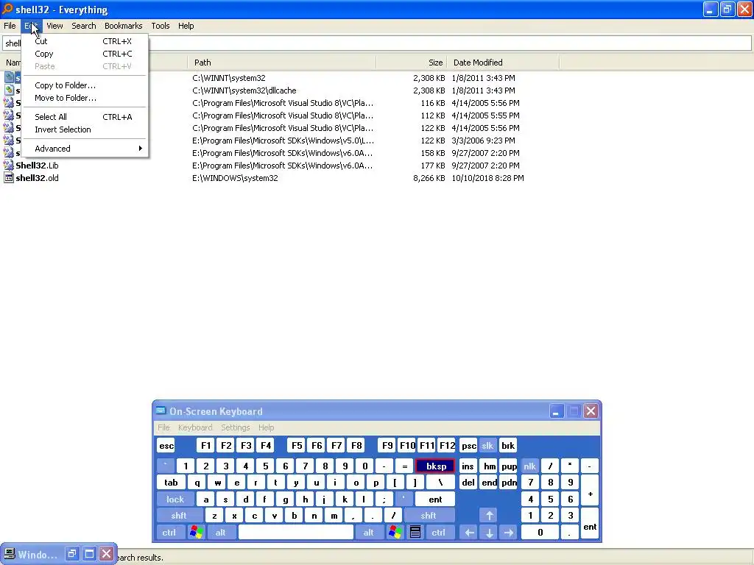Viewport: 754px width, 565px height.
Task: Click the C:\WINNT\system32\dllcache path cell
Action: point(244,90)
